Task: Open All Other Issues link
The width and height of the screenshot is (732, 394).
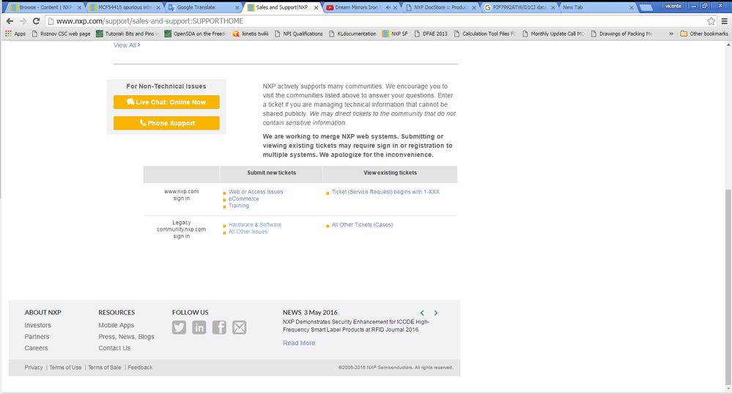Action: coord(248,231)
